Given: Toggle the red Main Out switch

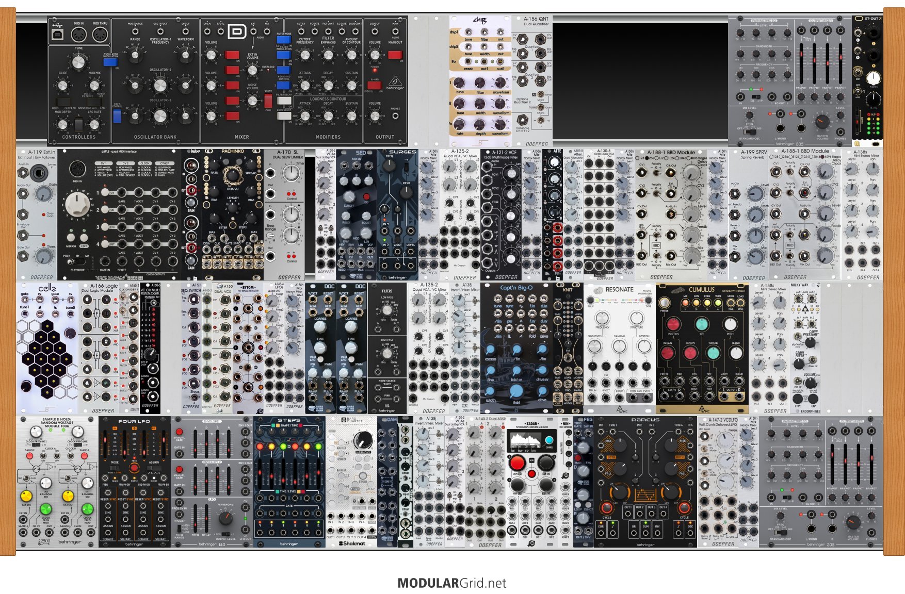Looking at the screenshot, I should pos(395,55).
